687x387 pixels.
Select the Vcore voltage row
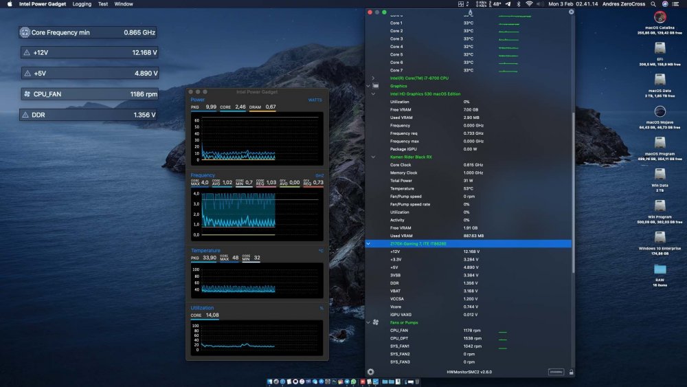point(469,307)
